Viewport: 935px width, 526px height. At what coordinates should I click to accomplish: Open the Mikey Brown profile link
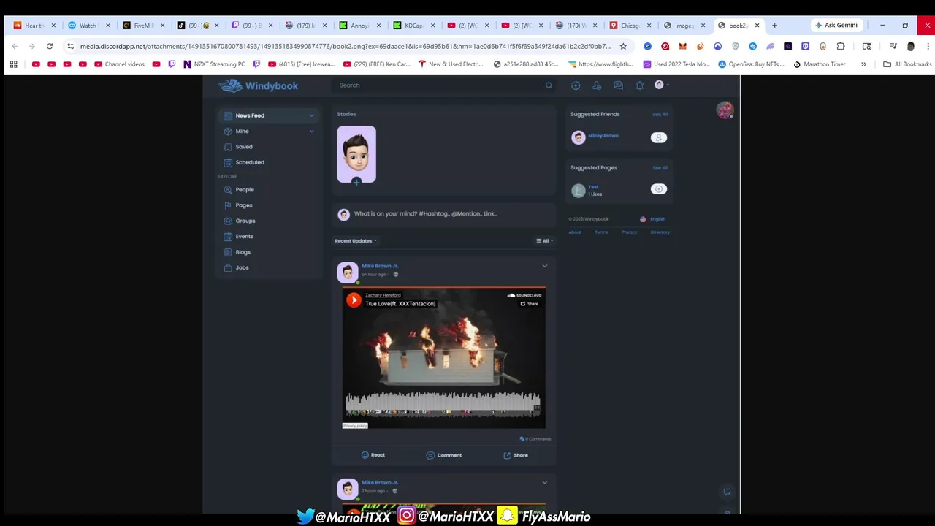pyautogui.click(x=603, y=136)
